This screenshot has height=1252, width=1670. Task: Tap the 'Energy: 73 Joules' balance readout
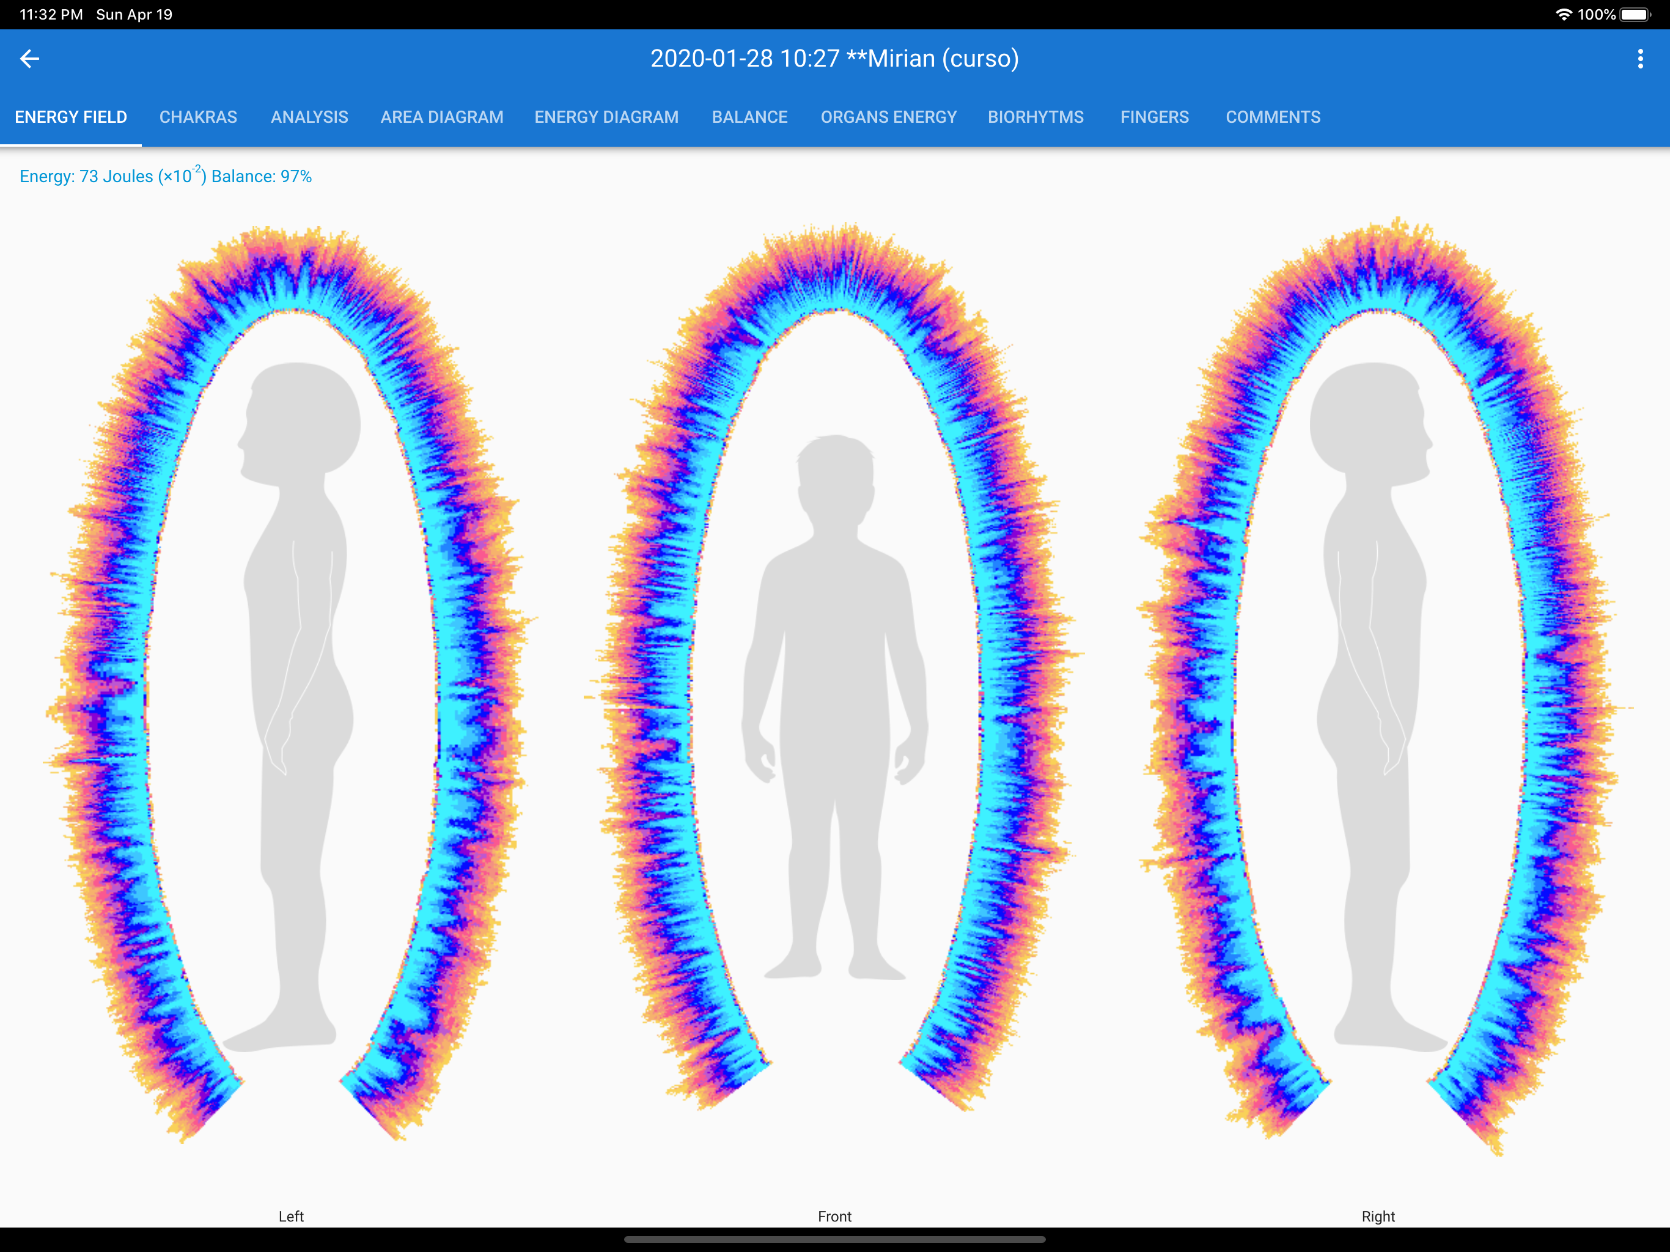(165, 176)
